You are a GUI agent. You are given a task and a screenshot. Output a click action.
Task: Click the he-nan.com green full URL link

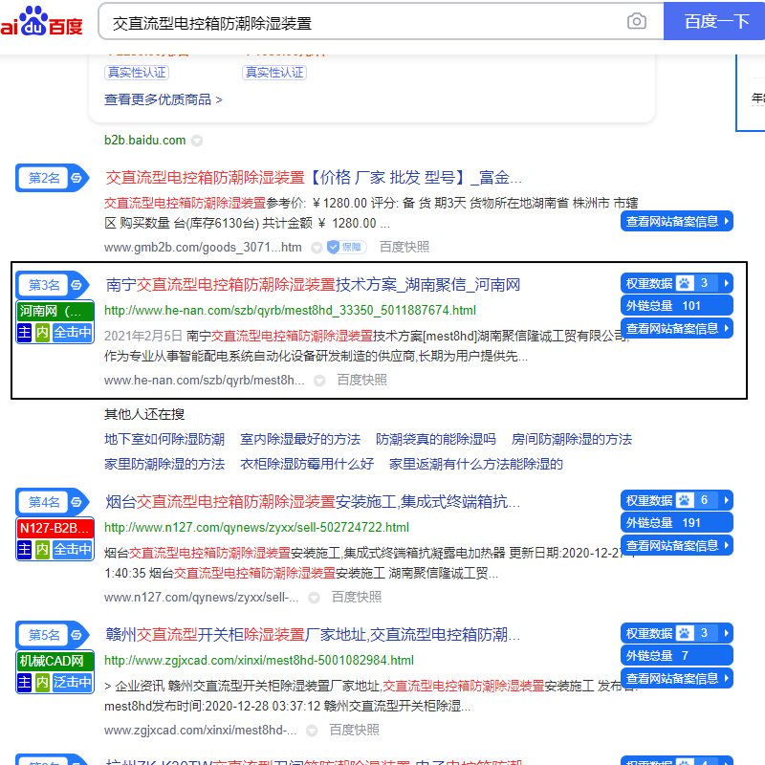(x=290, y=310)
